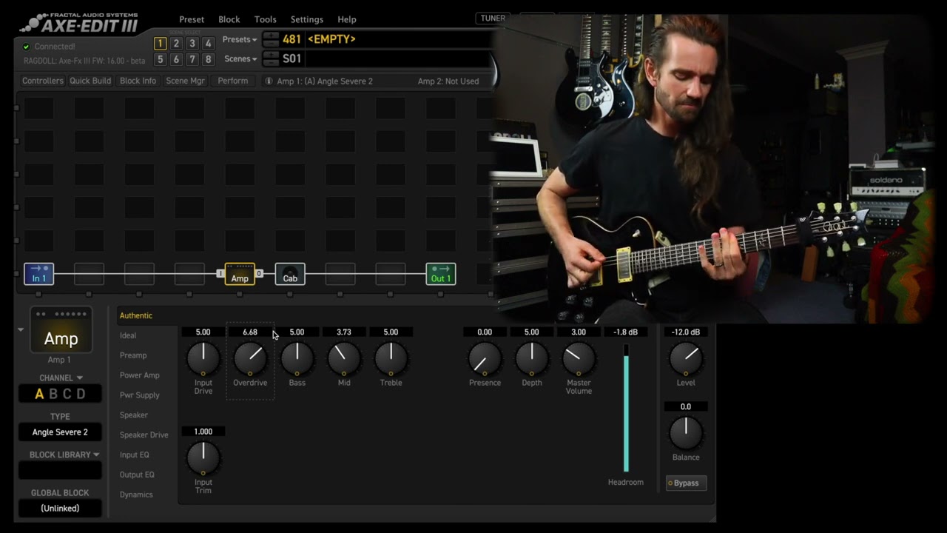This screenshot has width=947, height=533.
Task: Collapse the arrow left of the Amp block
Action: [x=21, y=329]
